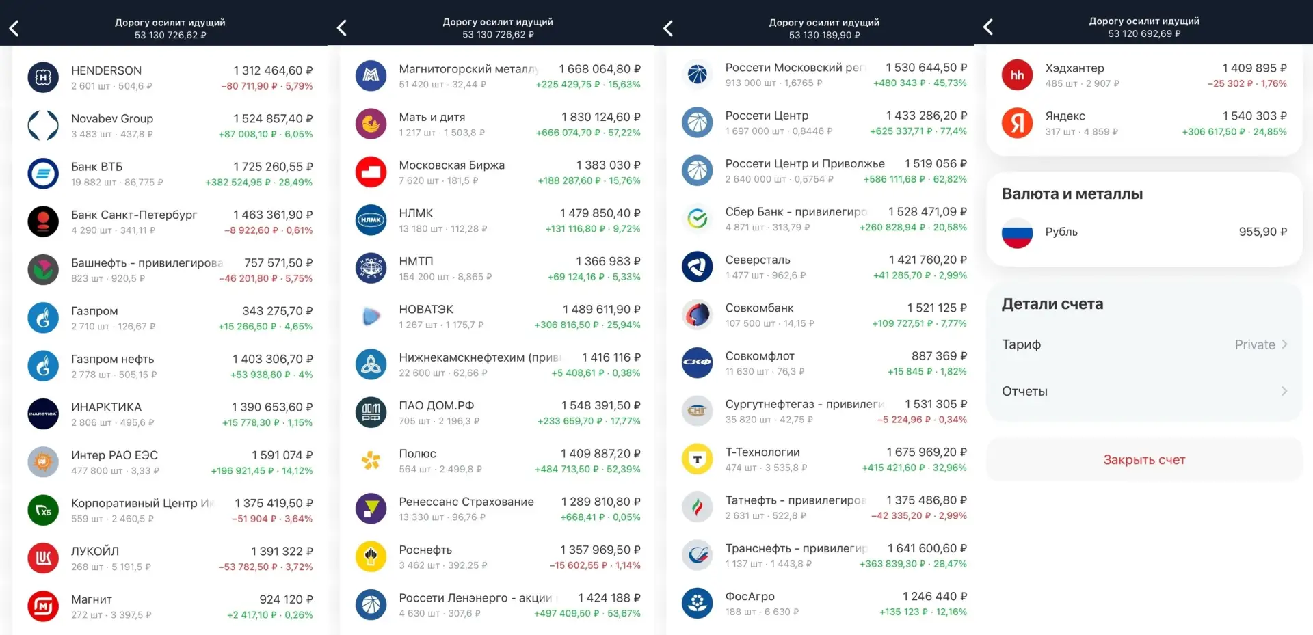Tap the Russian flag Рубль icon
This screenshot has width=1313, height=635.
coord(1017,232)
